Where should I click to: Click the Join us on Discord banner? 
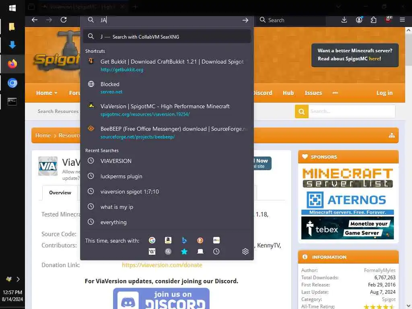pyautogui.click(x=161, y=299)
